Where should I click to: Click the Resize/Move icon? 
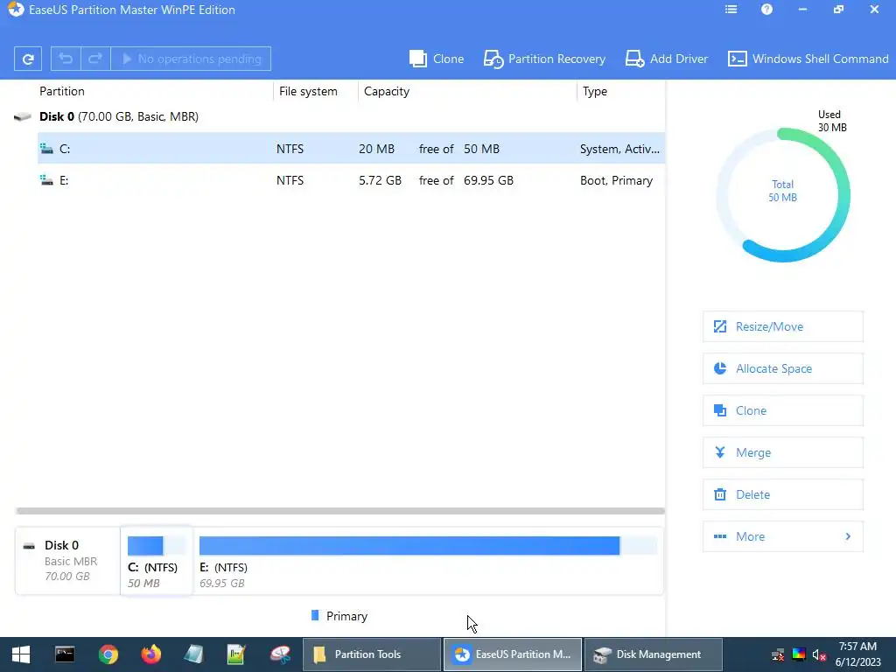720,326
